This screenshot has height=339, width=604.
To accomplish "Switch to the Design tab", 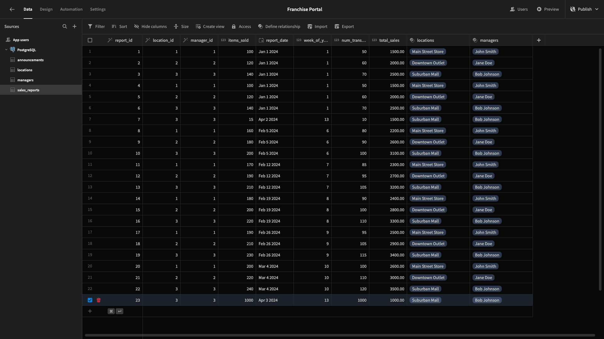I will pos(46,9).
